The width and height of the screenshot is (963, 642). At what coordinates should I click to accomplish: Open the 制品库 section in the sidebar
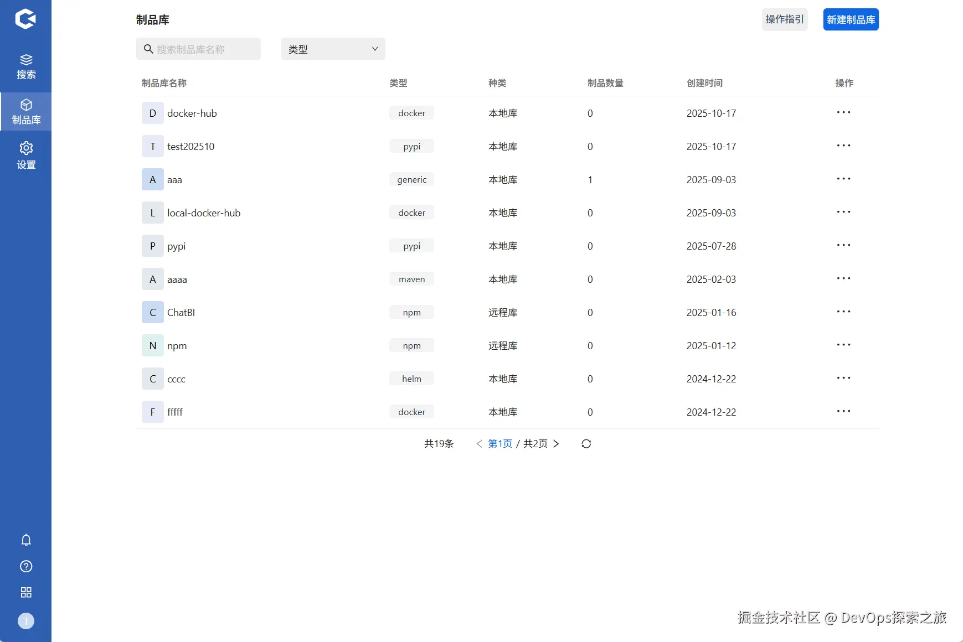coord(26,112)
